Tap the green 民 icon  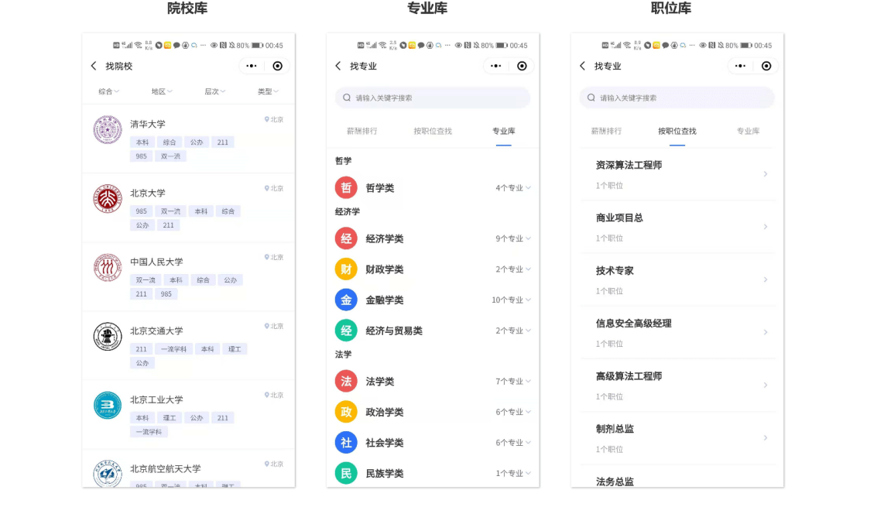click(346, 473)
